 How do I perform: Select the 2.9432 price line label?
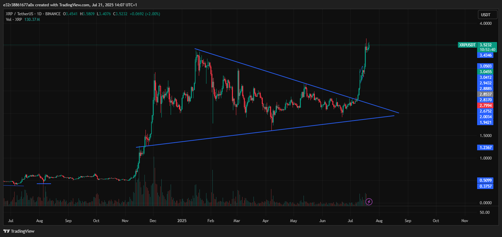(485, 83)
